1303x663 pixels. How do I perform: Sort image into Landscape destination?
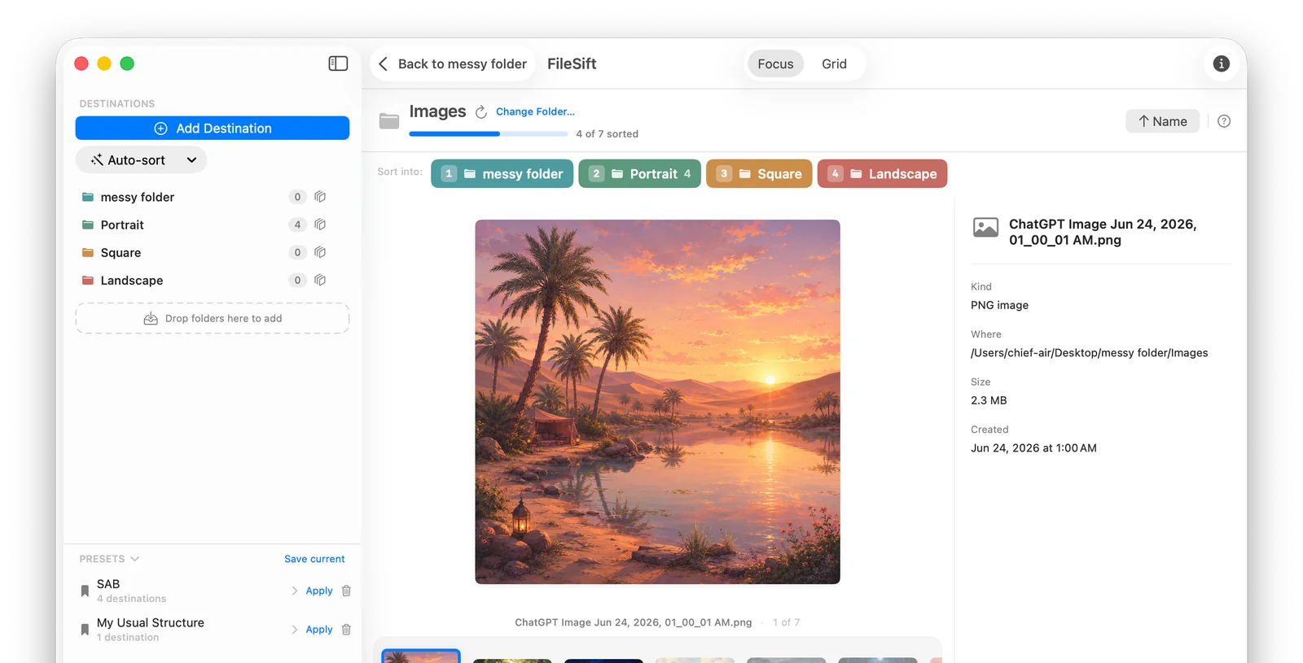tap(882, 173)
